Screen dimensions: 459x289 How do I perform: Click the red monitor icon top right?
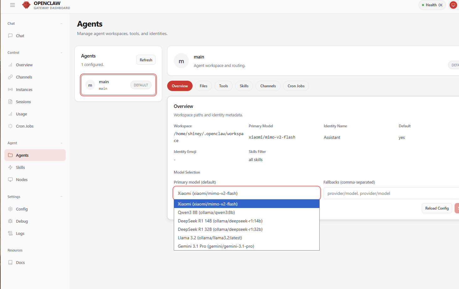click(453, 5)
